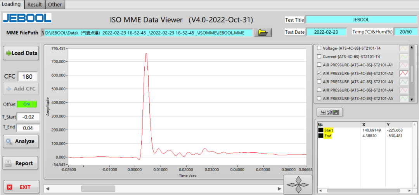419x195 pixels.
Task: Uncheck AIR PRESSURE ST2101-A2 channel checkbox
Action: point(319,73)
